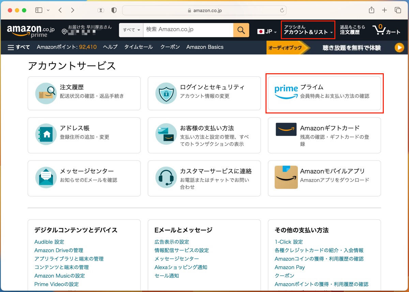Click the delivery location pin icon

coord(64,32)
